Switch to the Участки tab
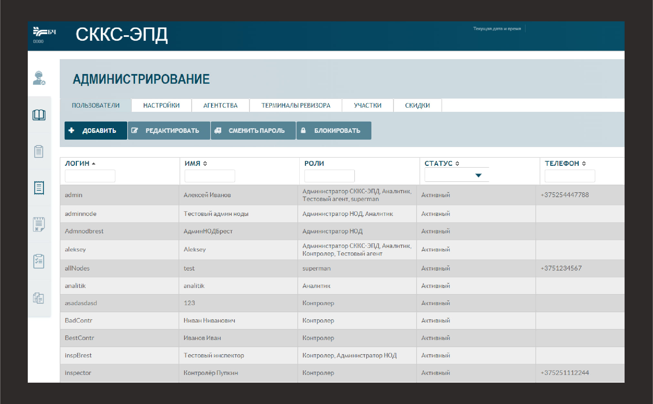 point(368,105)
